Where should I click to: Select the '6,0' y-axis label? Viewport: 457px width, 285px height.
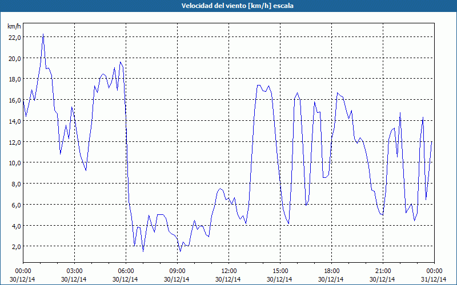tap(17, 205)
